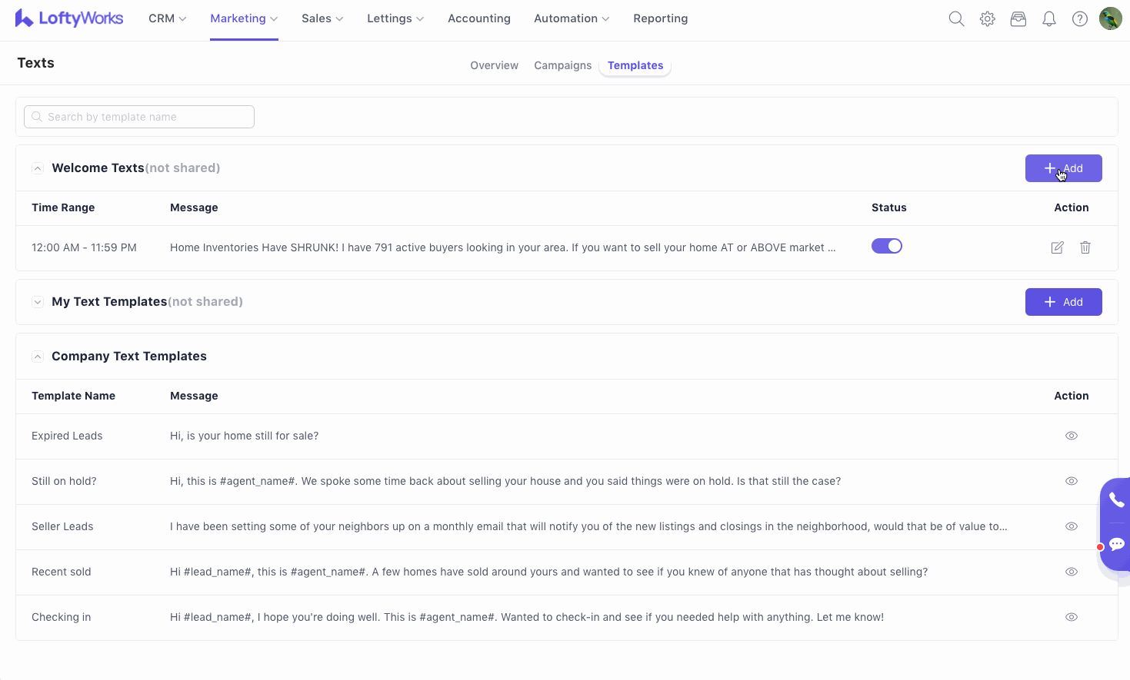1130x680 pixels.
Task: Edit the welcome text message
Action: (x=1058, y=247)
